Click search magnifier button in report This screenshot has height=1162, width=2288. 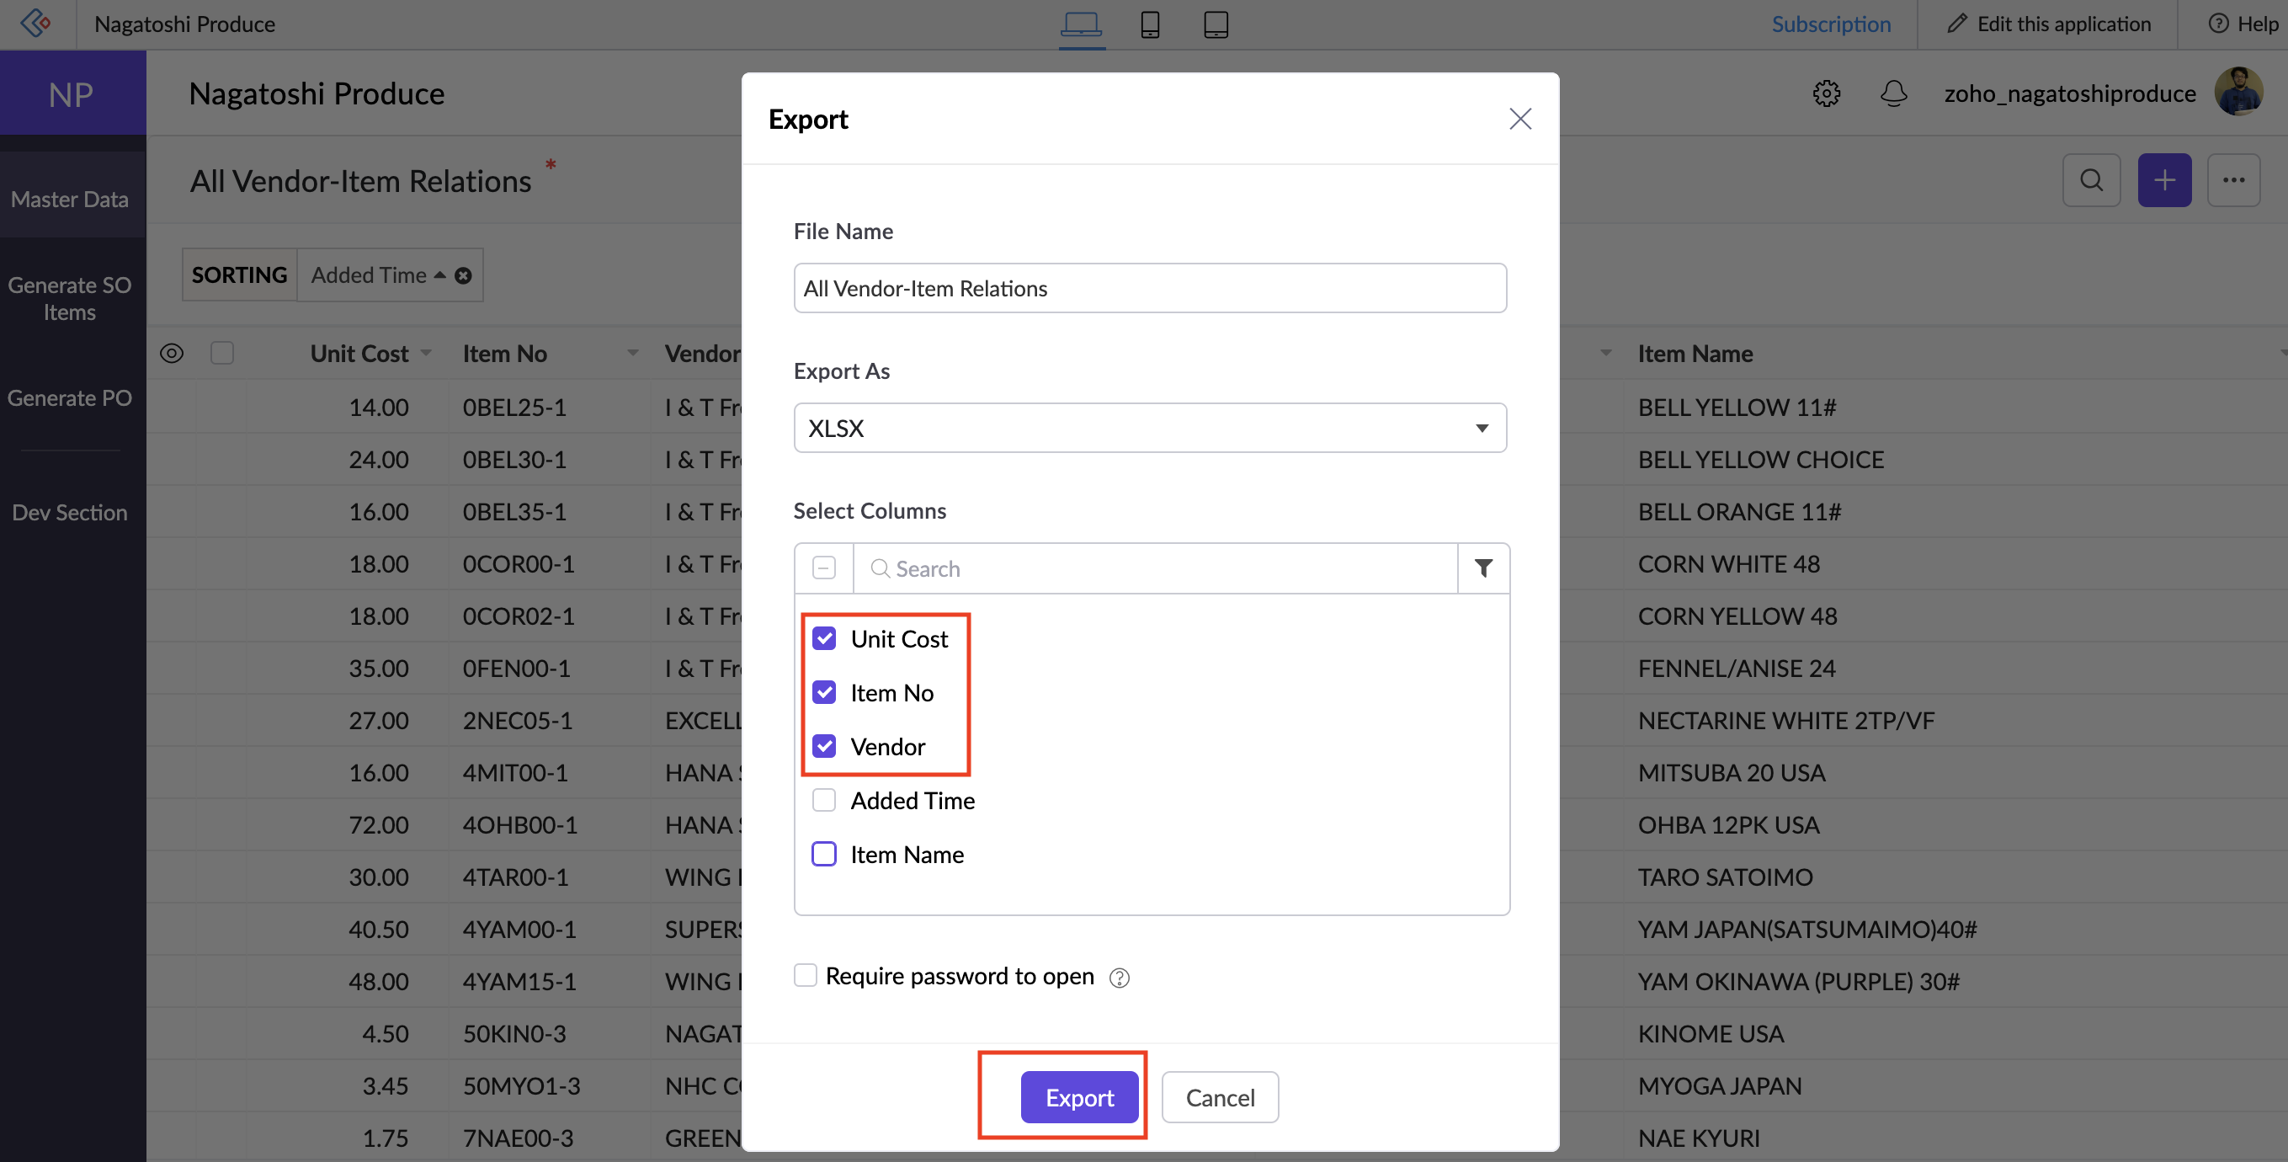2091,180
